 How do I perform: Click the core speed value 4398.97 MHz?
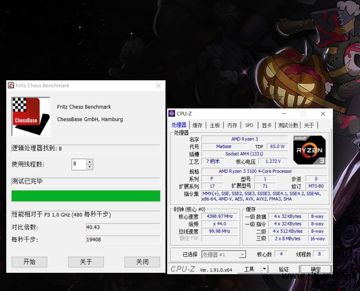click(x=219, y=216)
